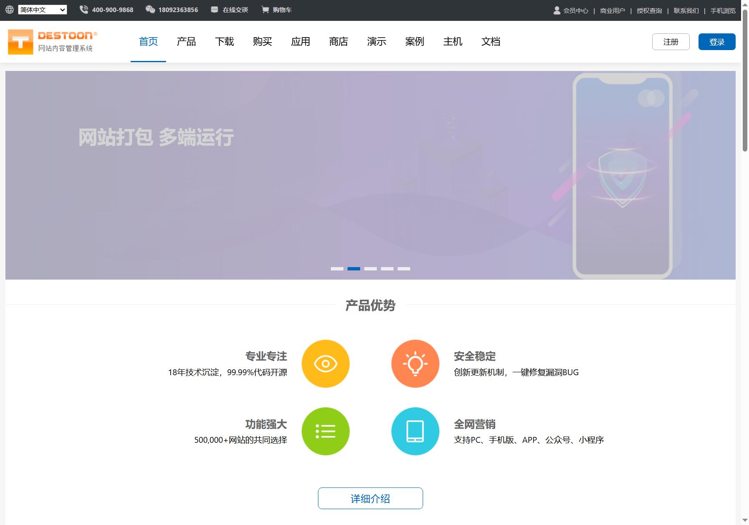This screenshot has height=525, width=749.
Task: Select the fourth carousel indicator
Action: tap(387, 269)
